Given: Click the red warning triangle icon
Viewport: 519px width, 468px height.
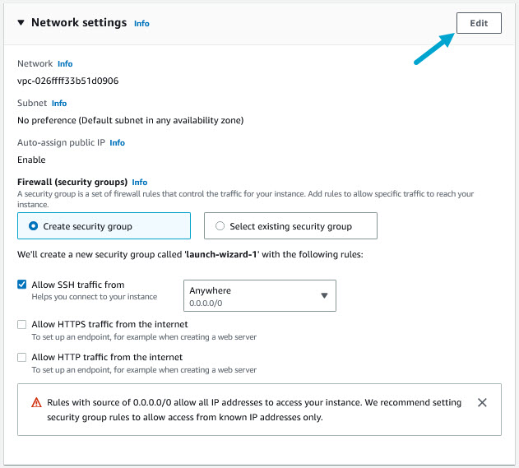Looking at the screenshot, I should coord(36,403).
